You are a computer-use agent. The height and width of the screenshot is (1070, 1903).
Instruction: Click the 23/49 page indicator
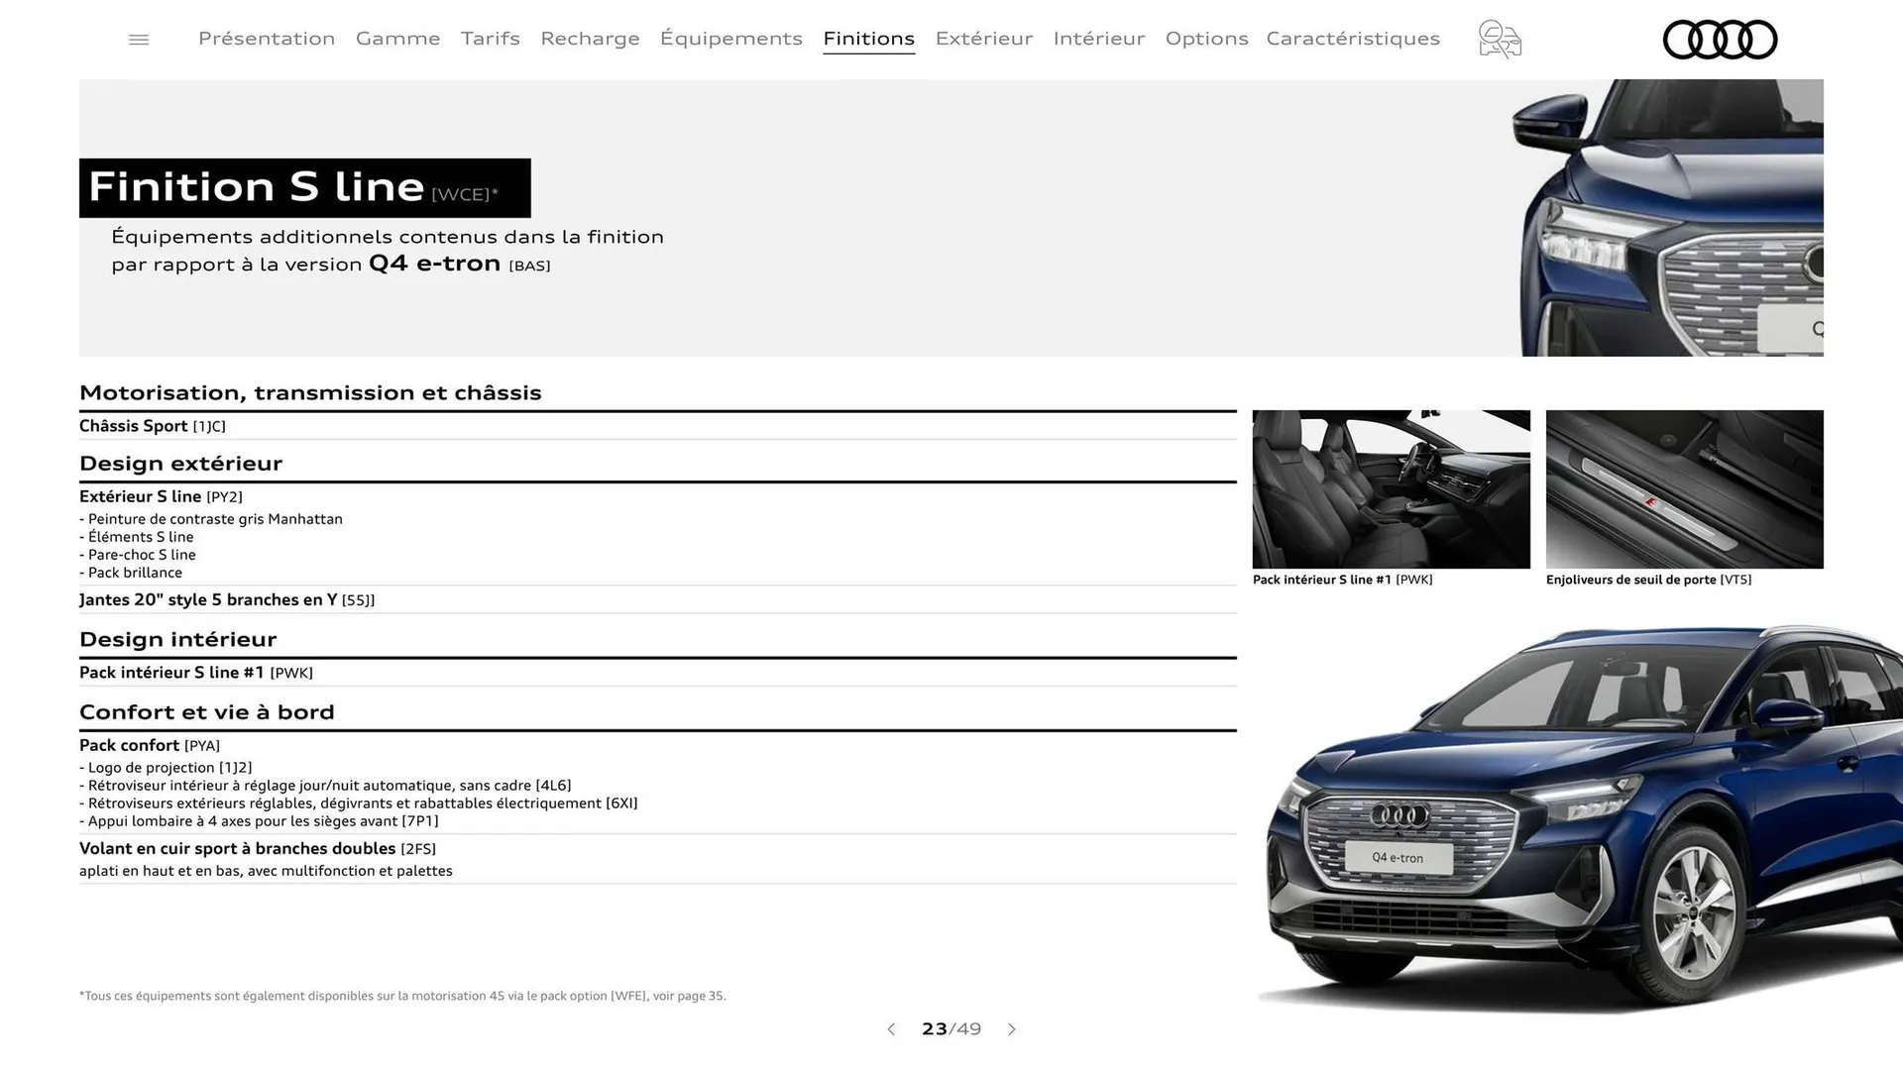[x=951, y=1029]
